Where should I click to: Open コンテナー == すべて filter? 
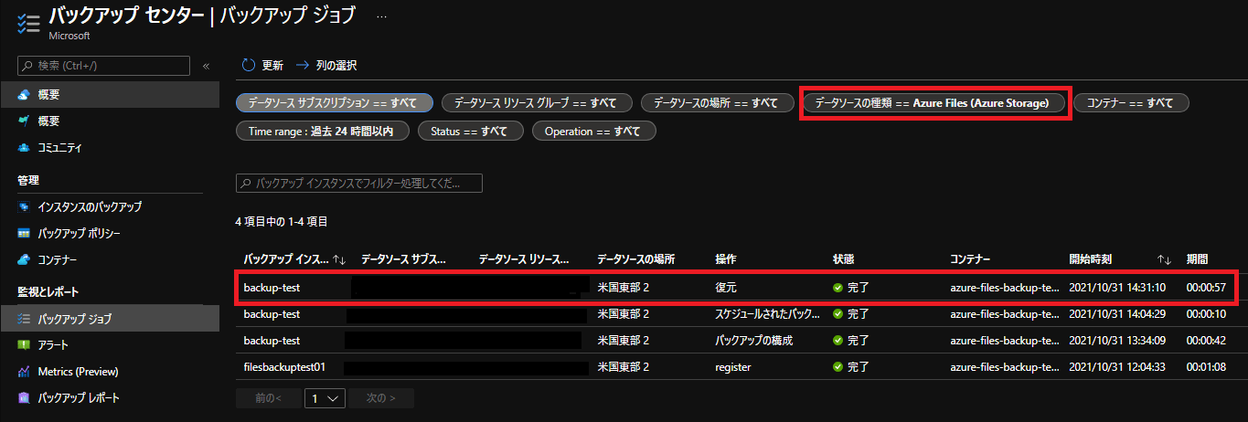click(x=1130, y=103)
